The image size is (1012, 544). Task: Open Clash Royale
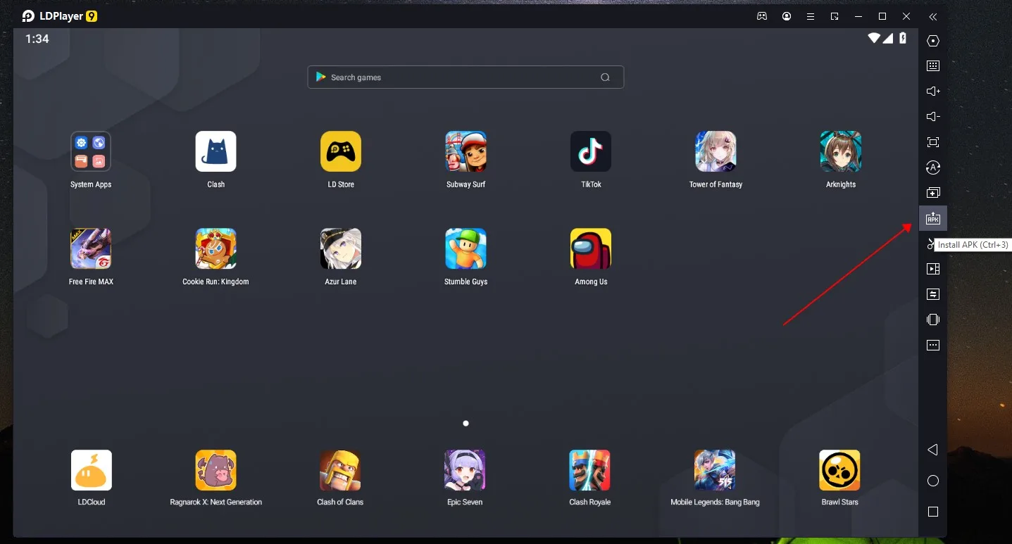(x=589, y=470)
